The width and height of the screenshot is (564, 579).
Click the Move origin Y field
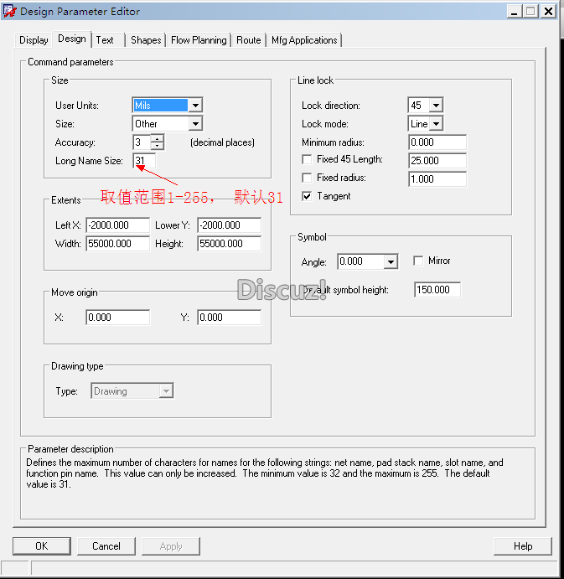(230, 318)
